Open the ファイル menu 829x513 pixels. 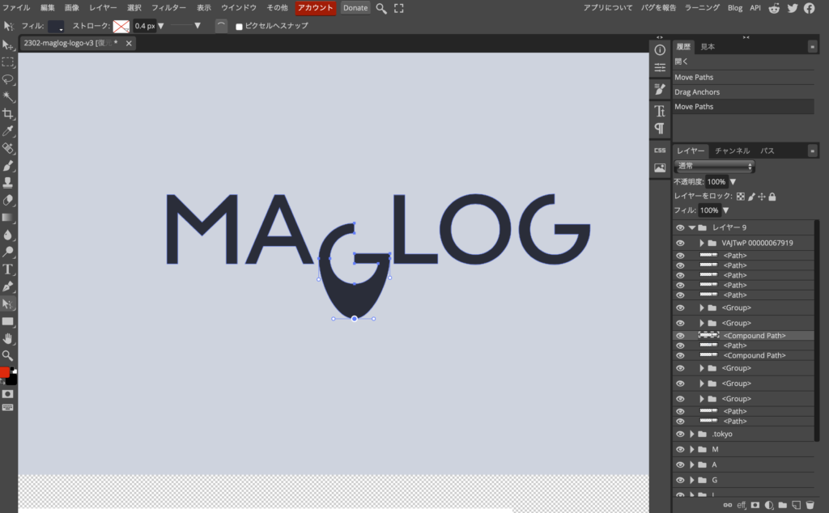point(16,8)
